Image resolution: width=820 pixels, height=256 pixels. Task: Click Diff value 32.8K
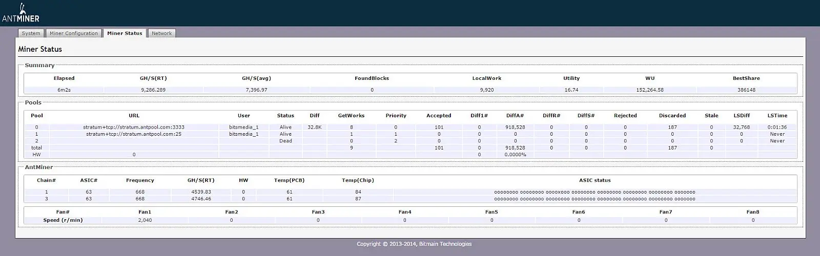click(315, 127)
